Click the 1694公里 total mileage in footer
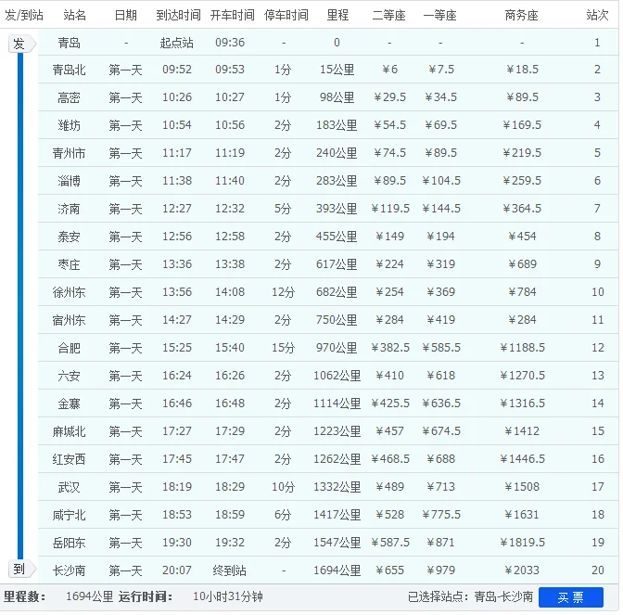The height and width of the screenshot is (615, 623). click(89, 596)
